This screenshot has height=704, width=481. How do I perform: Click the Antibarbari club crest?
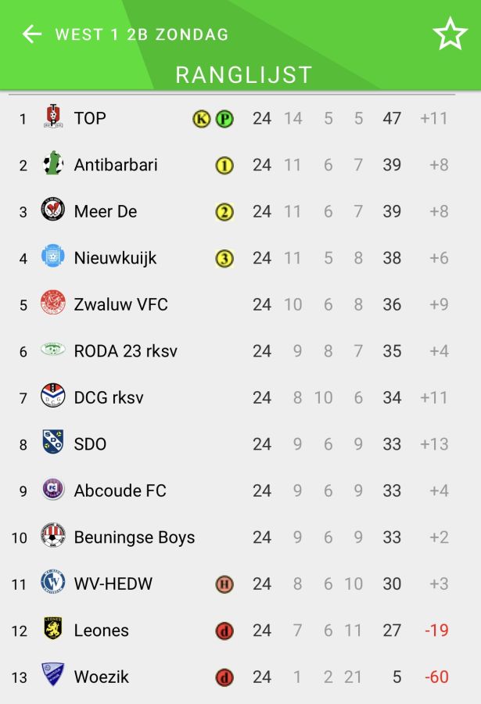tap(52, 164)
